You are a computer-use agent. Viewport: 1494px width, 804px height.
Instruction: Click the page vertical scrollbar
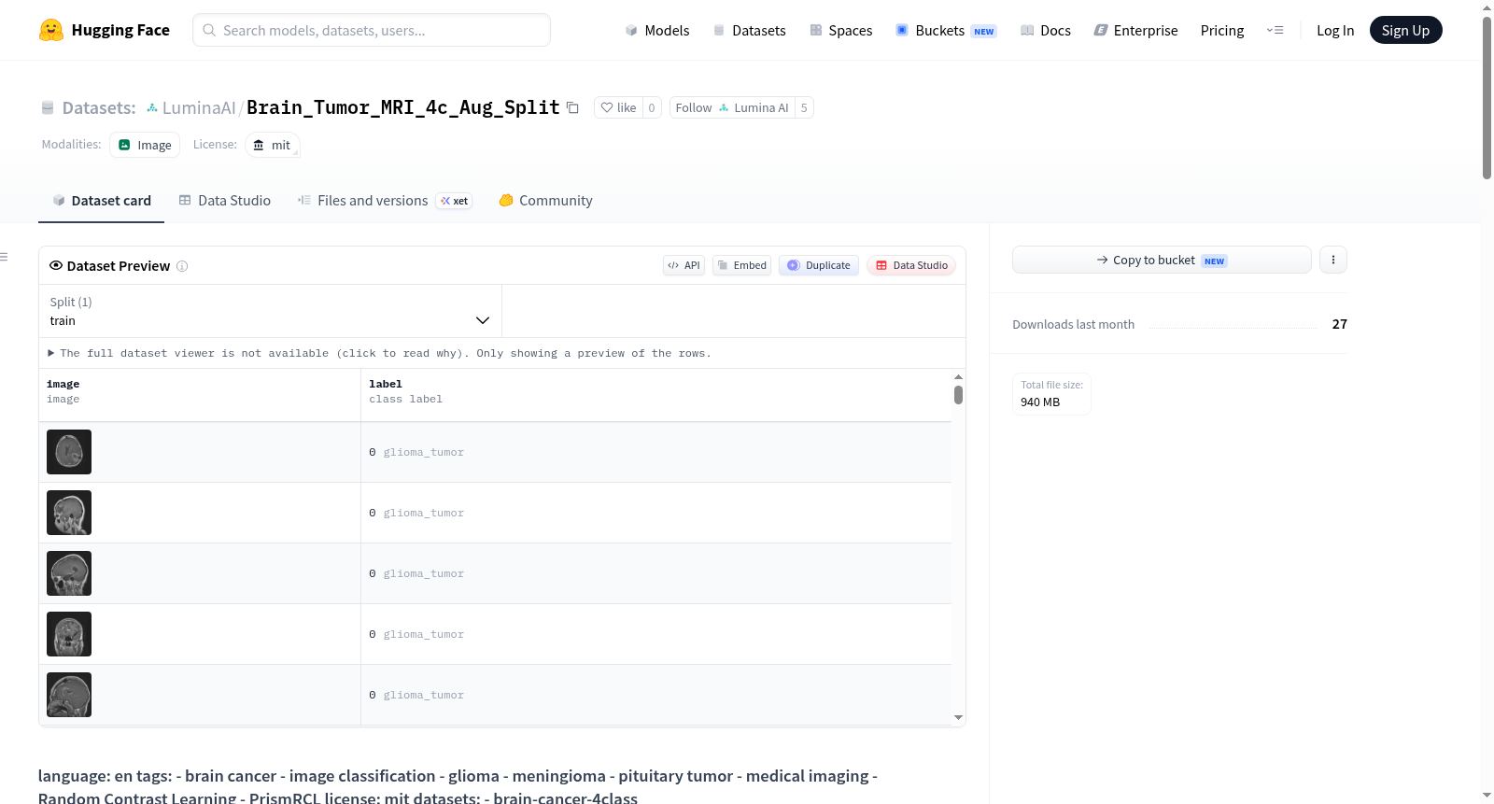(1487, 98)
